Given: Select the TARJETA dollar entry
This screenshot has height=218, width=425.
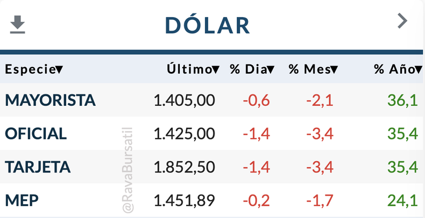Looking at the screenshot, I should (x=39, y=167).
